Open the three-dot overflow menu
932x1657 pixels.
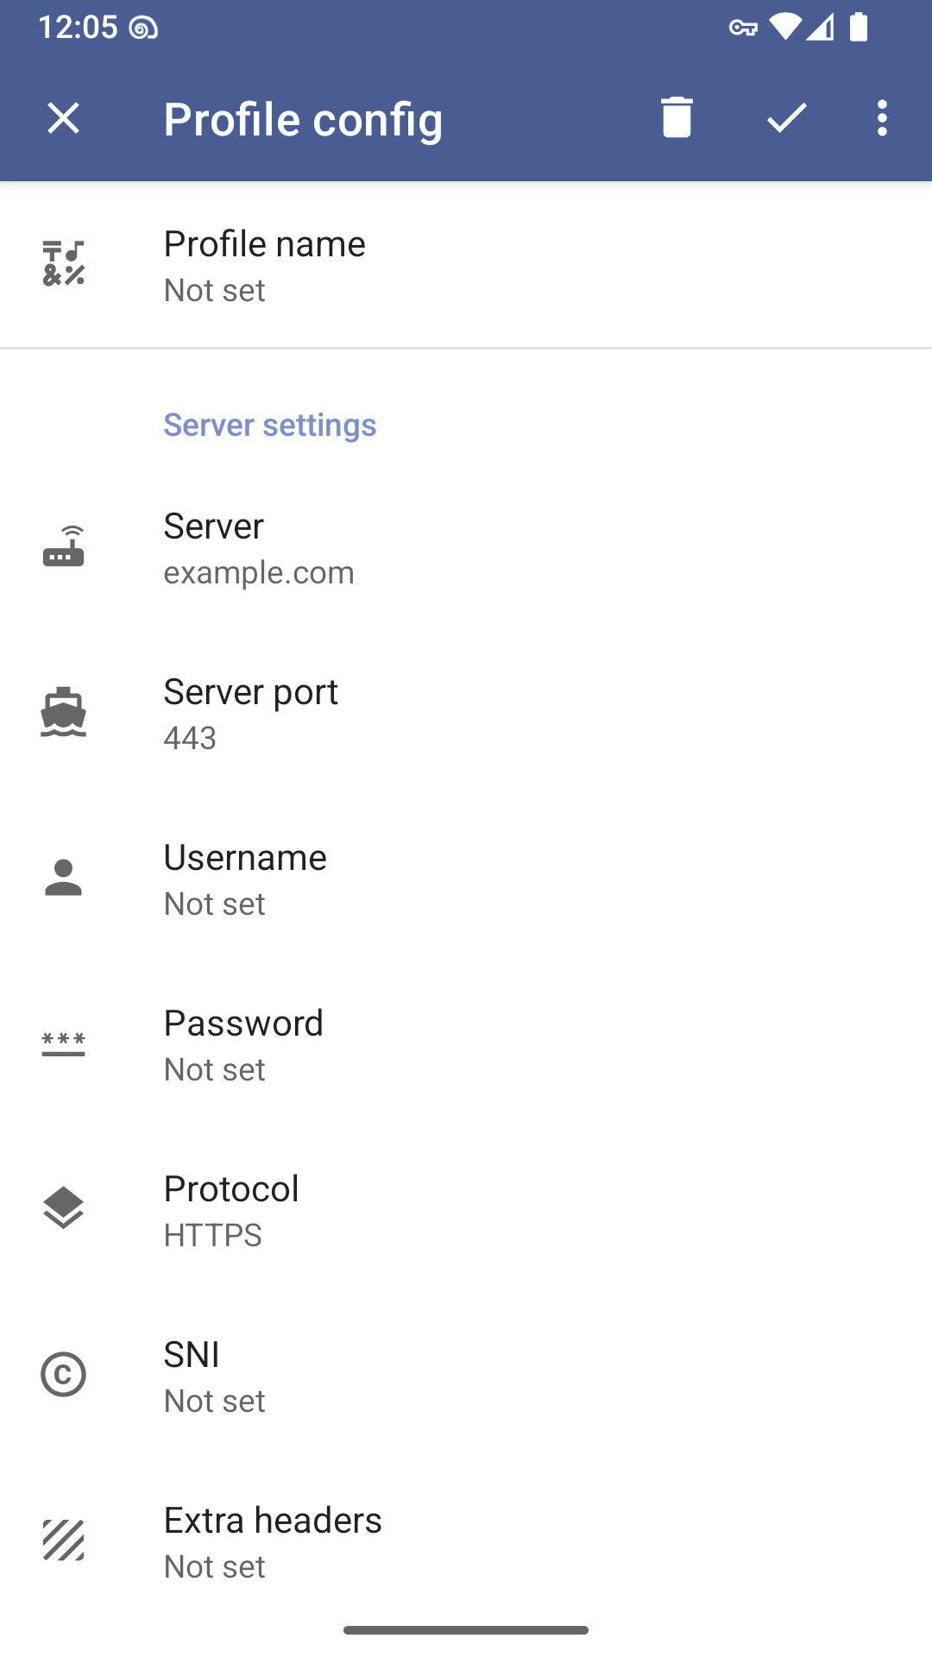[882, 117]
